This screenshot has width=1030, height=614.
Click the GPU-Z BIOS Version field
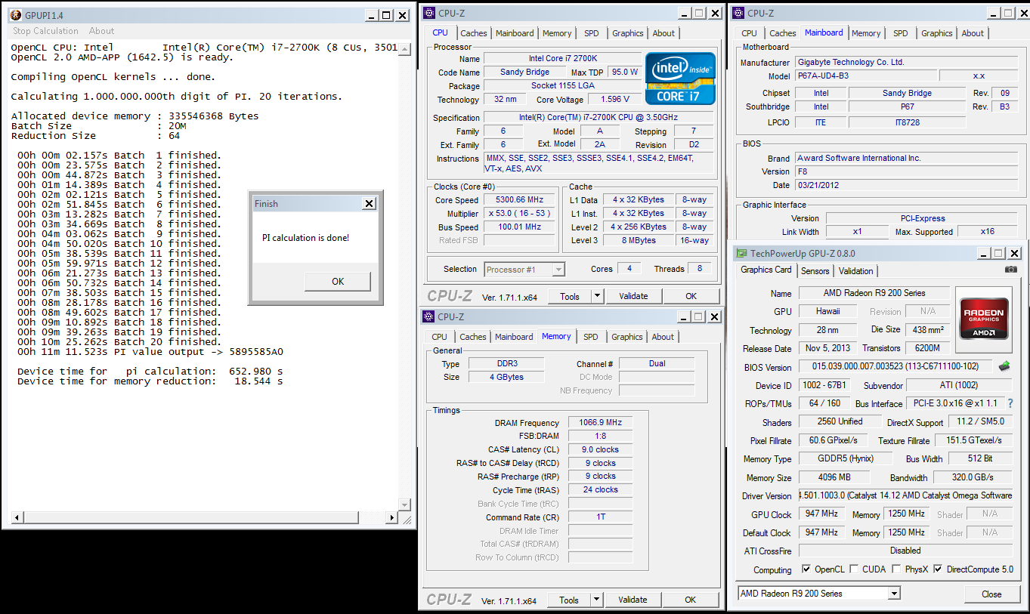coord(895,367)
